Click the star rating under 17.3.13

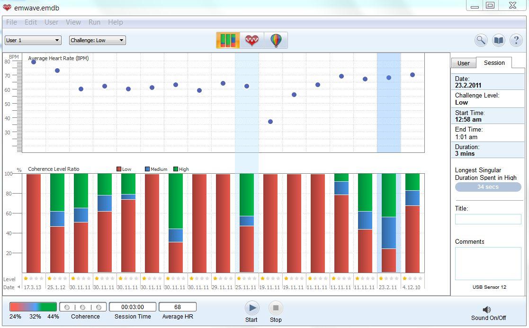34,278
